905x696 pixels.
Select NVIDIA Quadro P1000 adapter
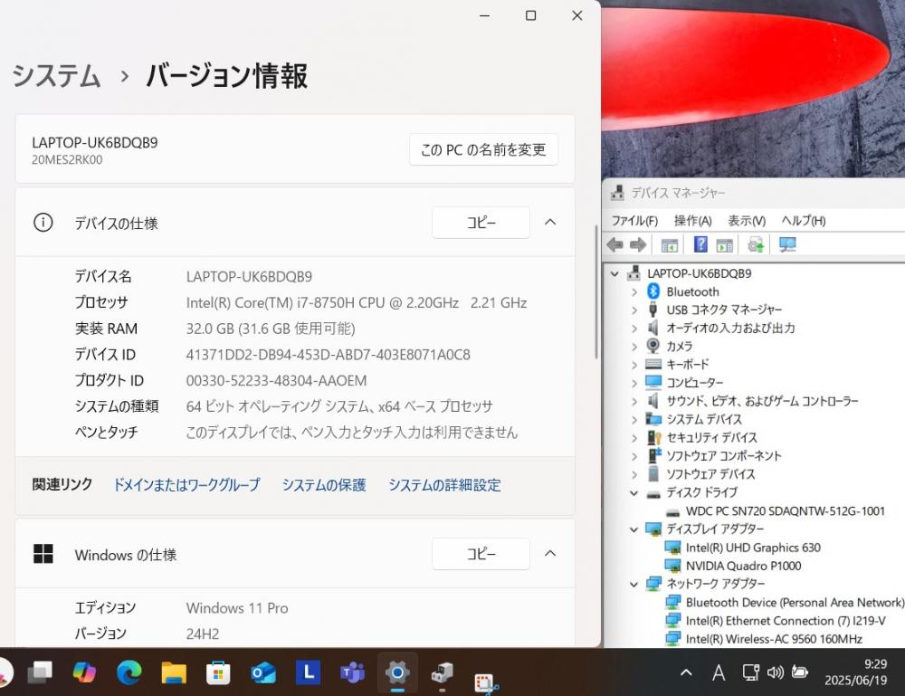(x=743, y=567)
